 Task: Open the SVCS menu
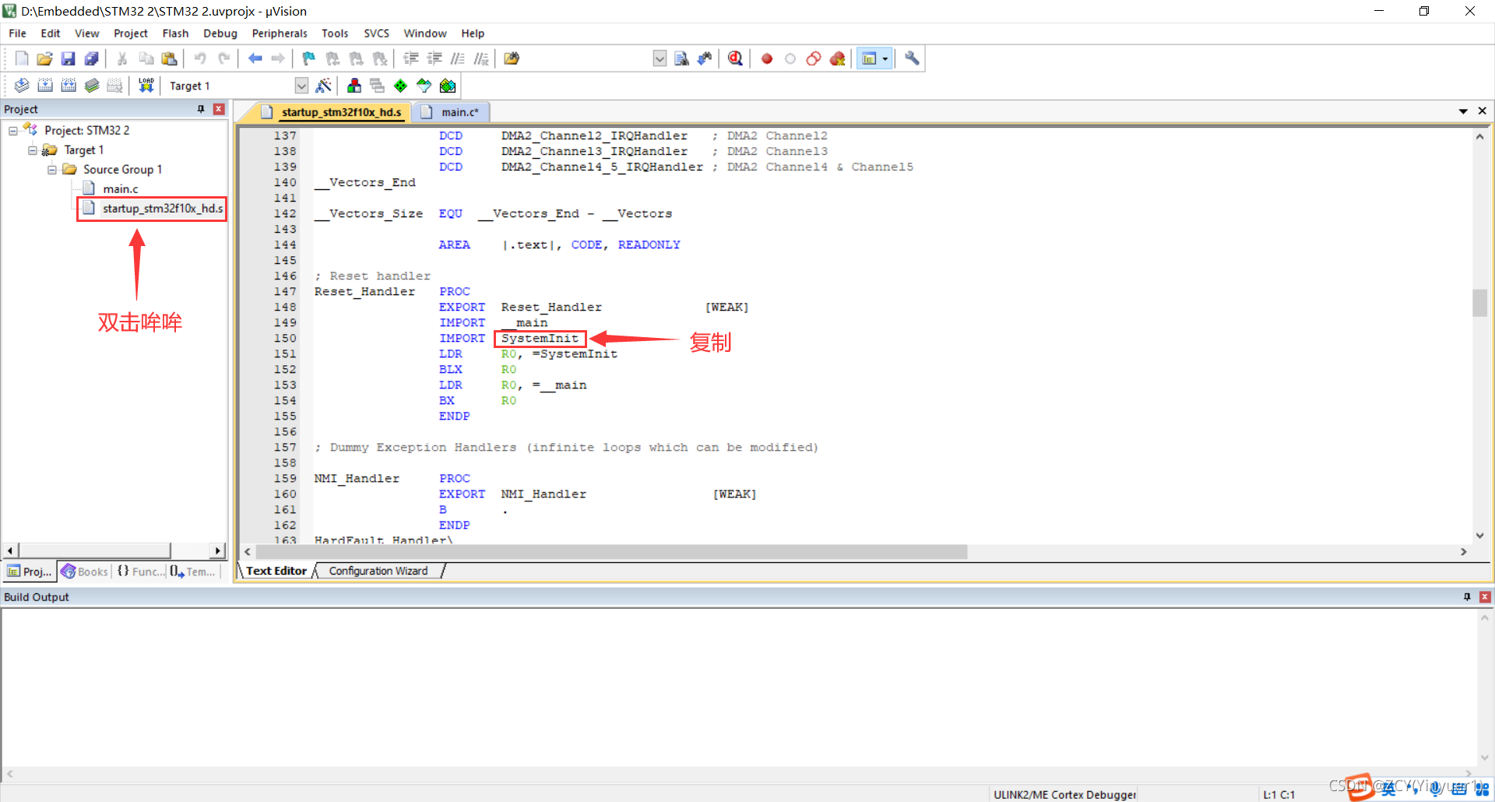pyautogui.click(x=376, y=33)
